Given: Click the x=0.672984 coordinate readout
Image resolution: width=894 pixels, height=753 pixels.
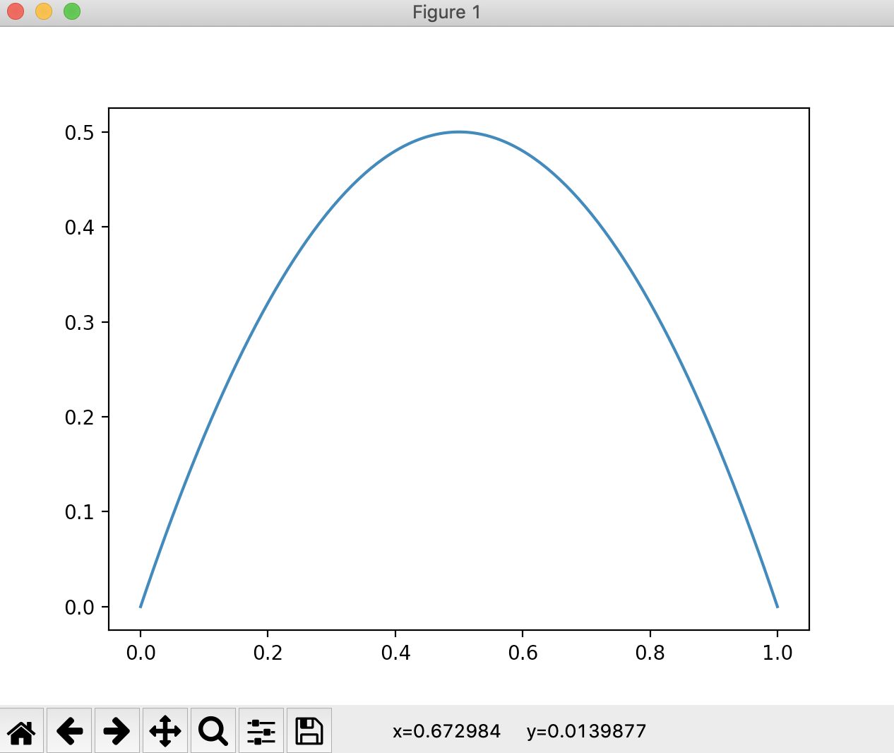Looking at the screenshot, I should (x=447, y=731).
